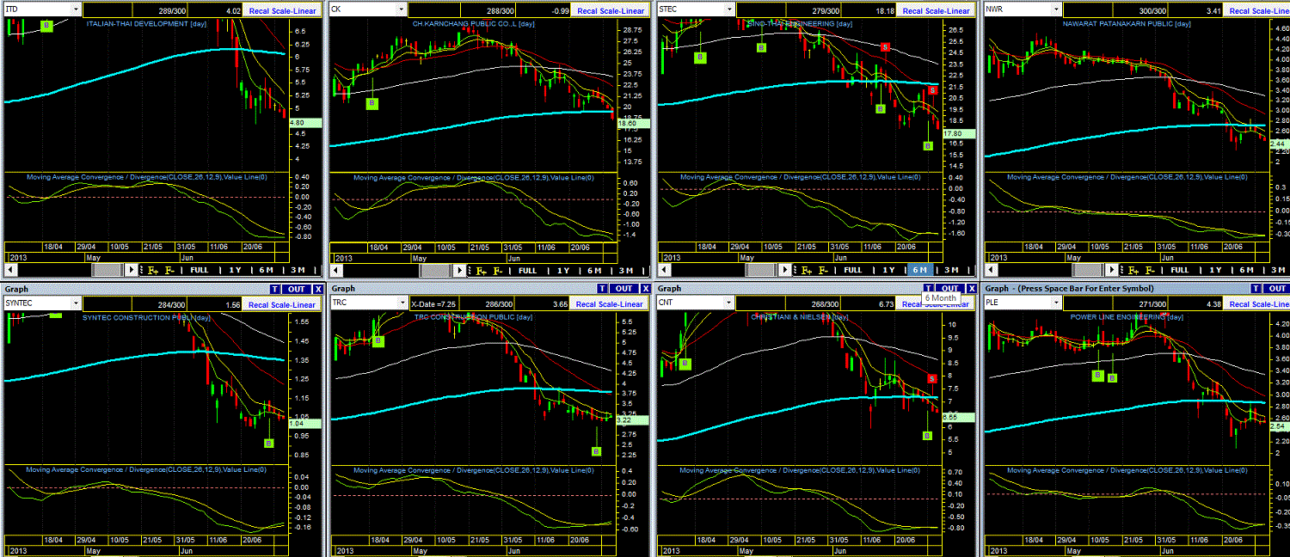Click the T icon on the PLE Graph title bar
1290x557 pixels.
(x=1256, y=289)
